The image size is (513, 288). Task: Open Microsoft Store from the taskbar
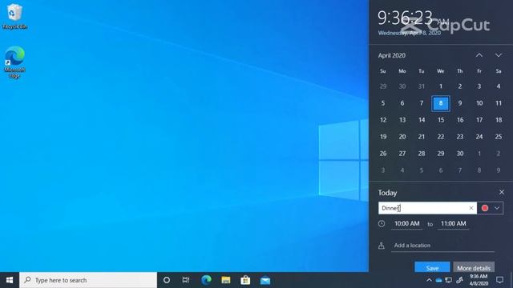245,280
